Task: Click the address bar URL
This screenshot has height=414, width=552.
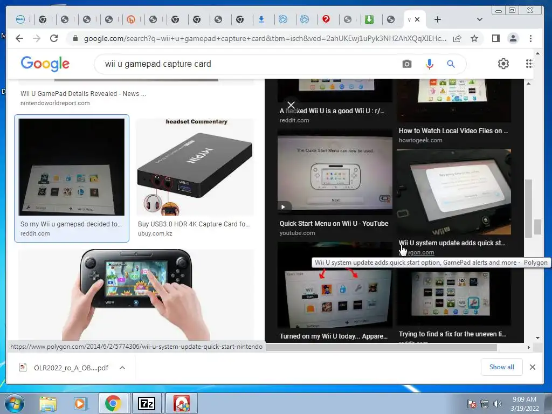Action: pos(265,38)
